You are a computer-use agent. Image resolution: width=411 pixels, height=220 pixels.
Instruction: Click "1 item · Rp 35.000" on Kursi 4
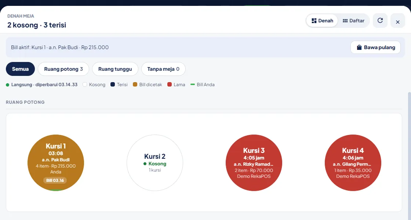tap(353, 170)
